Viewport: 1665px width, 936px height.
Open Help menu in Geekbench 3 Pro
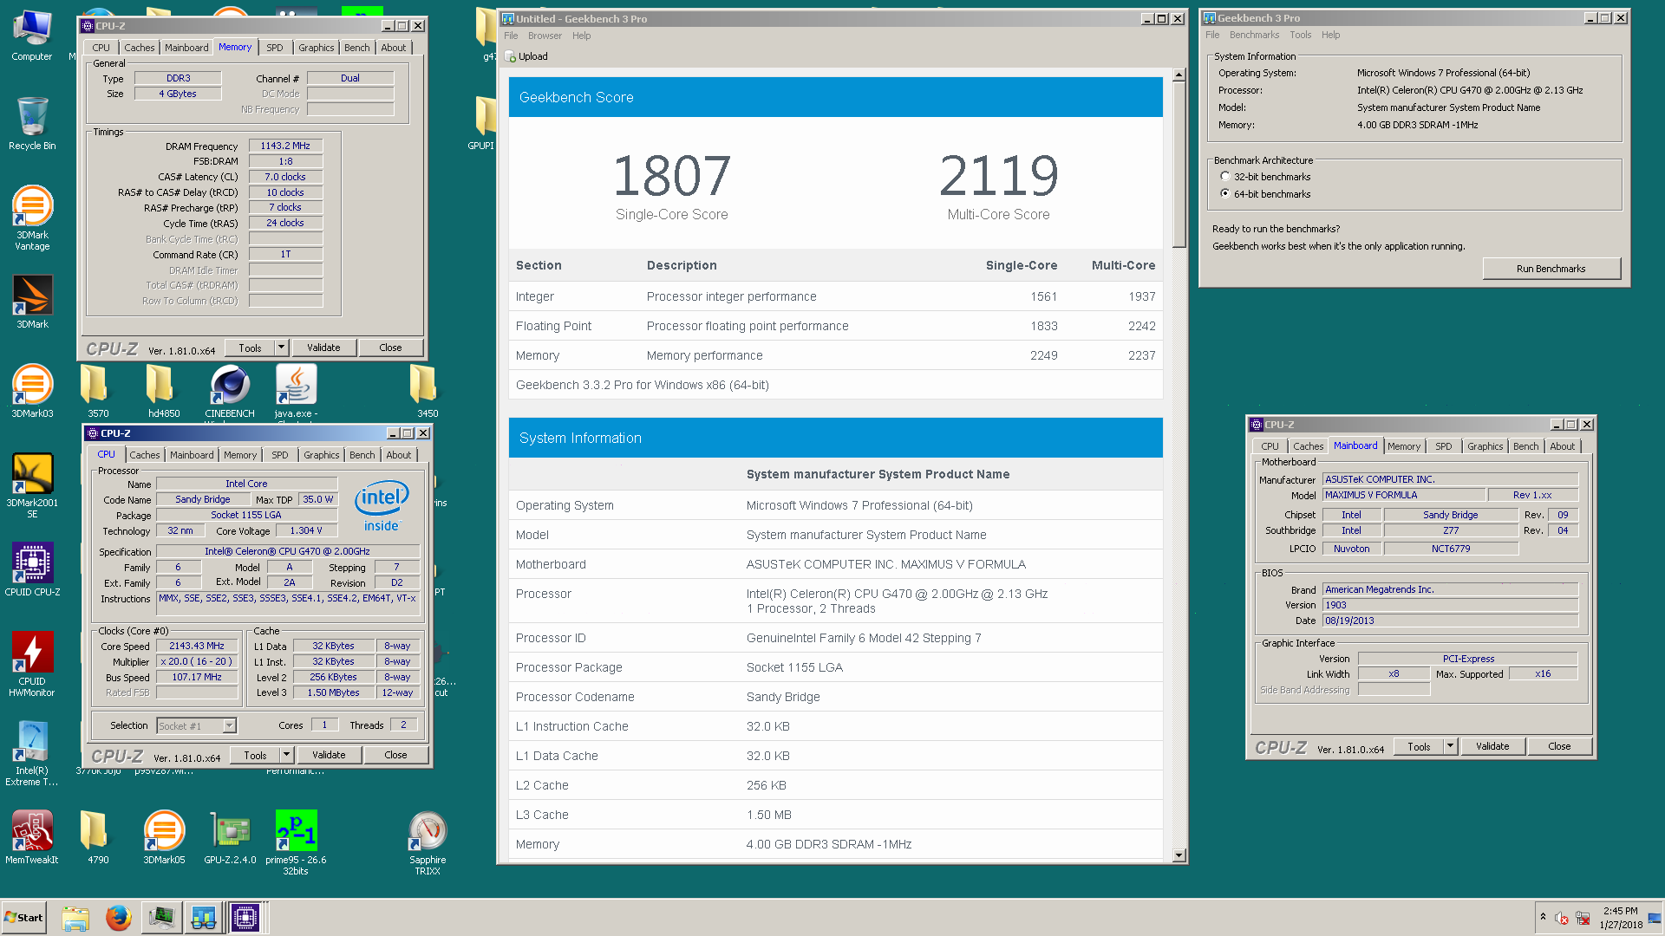point(1330,35)
